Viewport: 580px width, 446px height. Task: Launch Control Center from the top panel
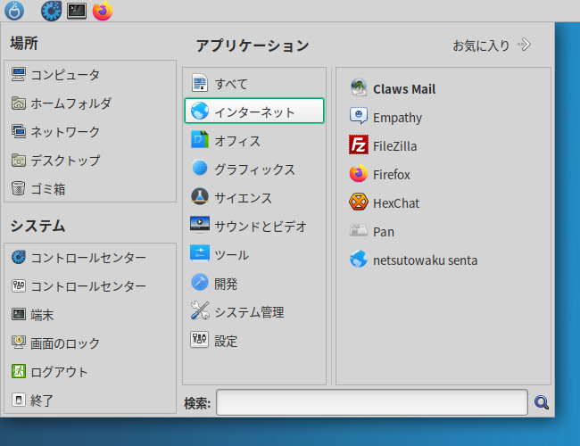51,11
